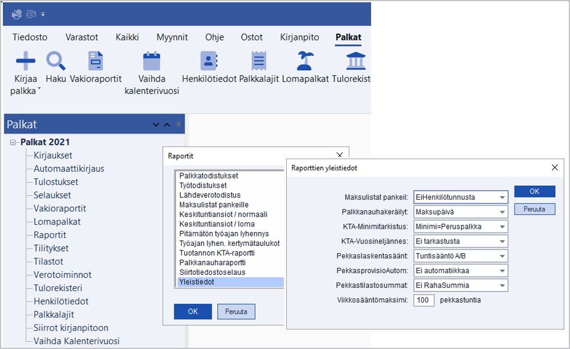
Task: Select Tilitykset in the Palkat tree
Action: click(51, 248)
